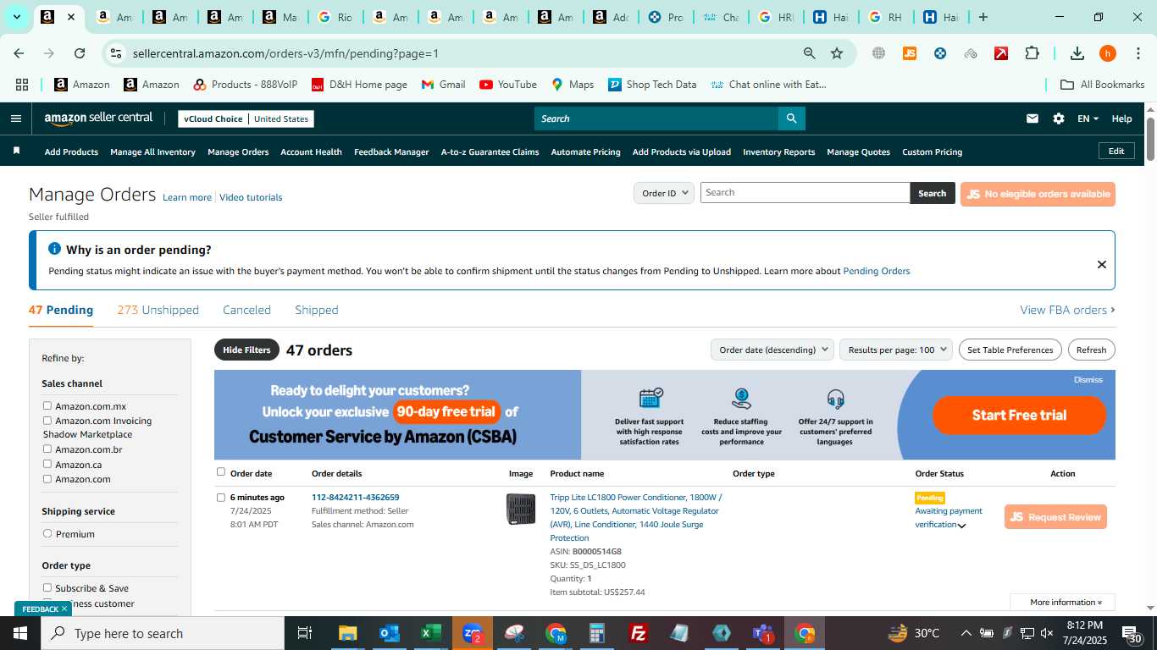Switch to the Shipped tab
This screenshot has height=650, width=1157.
point(317,310)
